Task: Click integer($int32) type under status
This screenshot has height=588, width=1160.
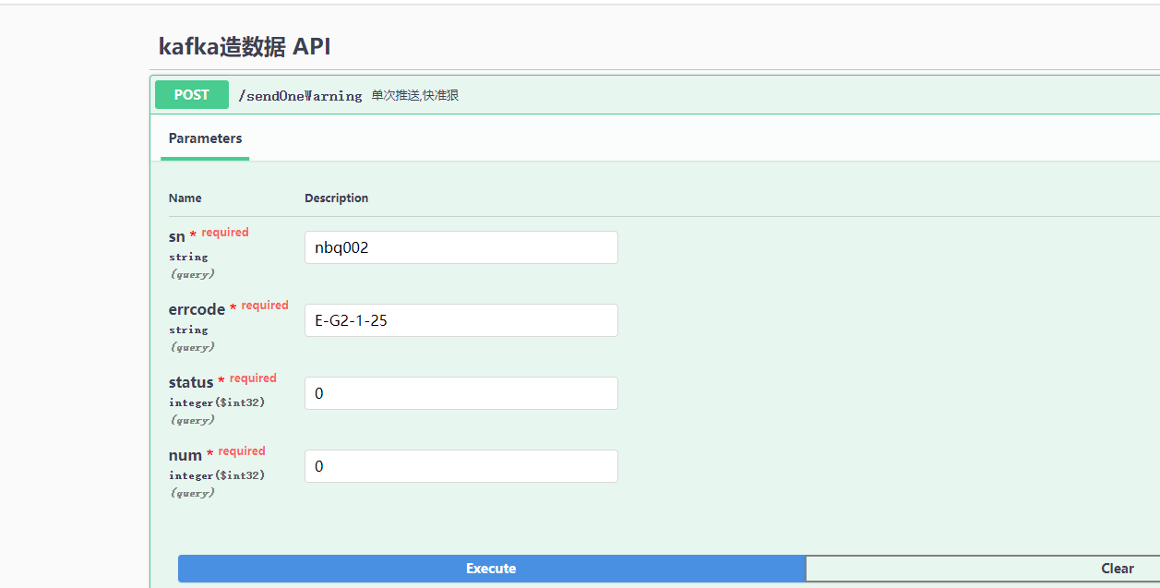Action: [x=217, y=402]
